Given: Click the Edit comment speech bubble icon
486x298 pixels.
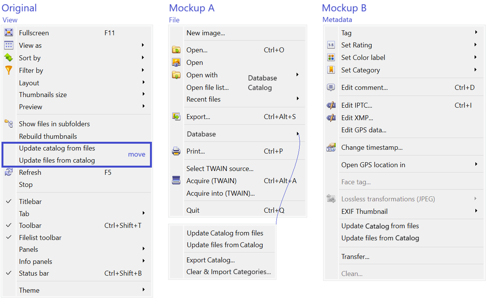Looking at the screenshot, I should (331, 88).
